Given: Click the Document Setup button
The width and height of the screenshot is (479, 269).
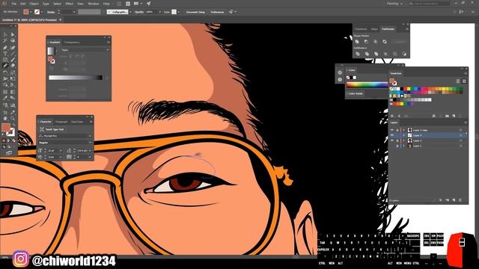Looking at the screenshot, I should pyautogui.click(x=195, y=12).
